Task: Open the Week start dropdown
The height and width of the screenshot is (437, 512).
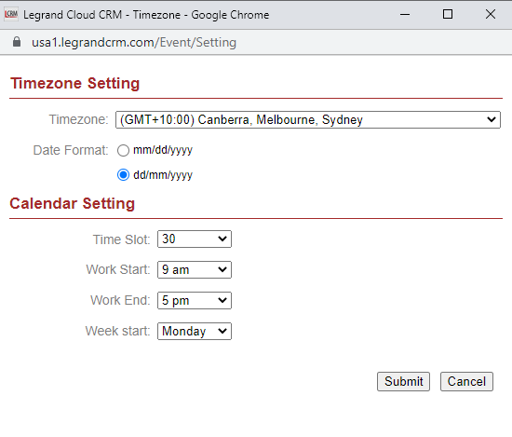Action: (195, 331)
